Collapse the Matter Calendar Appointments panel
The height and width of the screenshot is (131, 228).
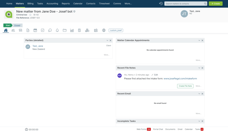click(x=199, y=40)
